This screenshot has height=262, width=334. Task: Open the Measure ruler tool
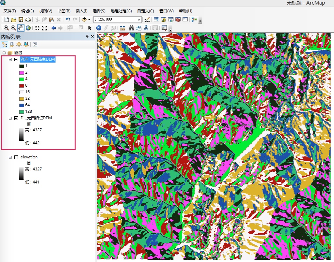(x=122, y=28)
